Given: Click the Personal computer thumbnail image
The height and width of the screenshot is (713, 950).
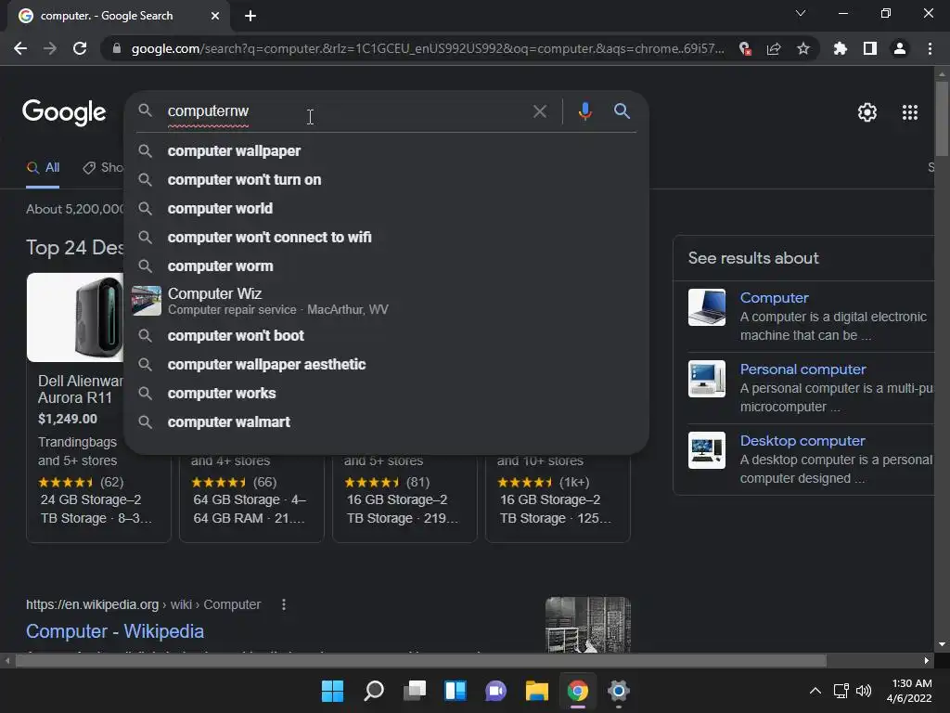Looking at the screenshot, I should [x=706, y=379].
